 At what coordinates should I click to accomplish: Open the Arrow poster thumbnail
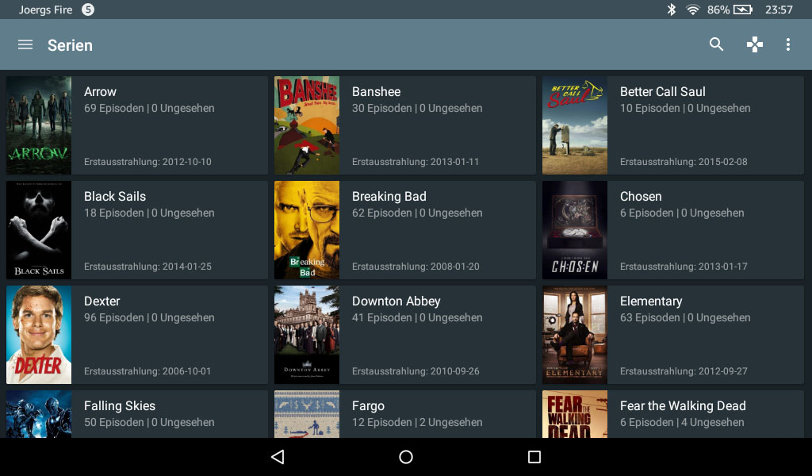pyautogui.click(x=39, y=125)
